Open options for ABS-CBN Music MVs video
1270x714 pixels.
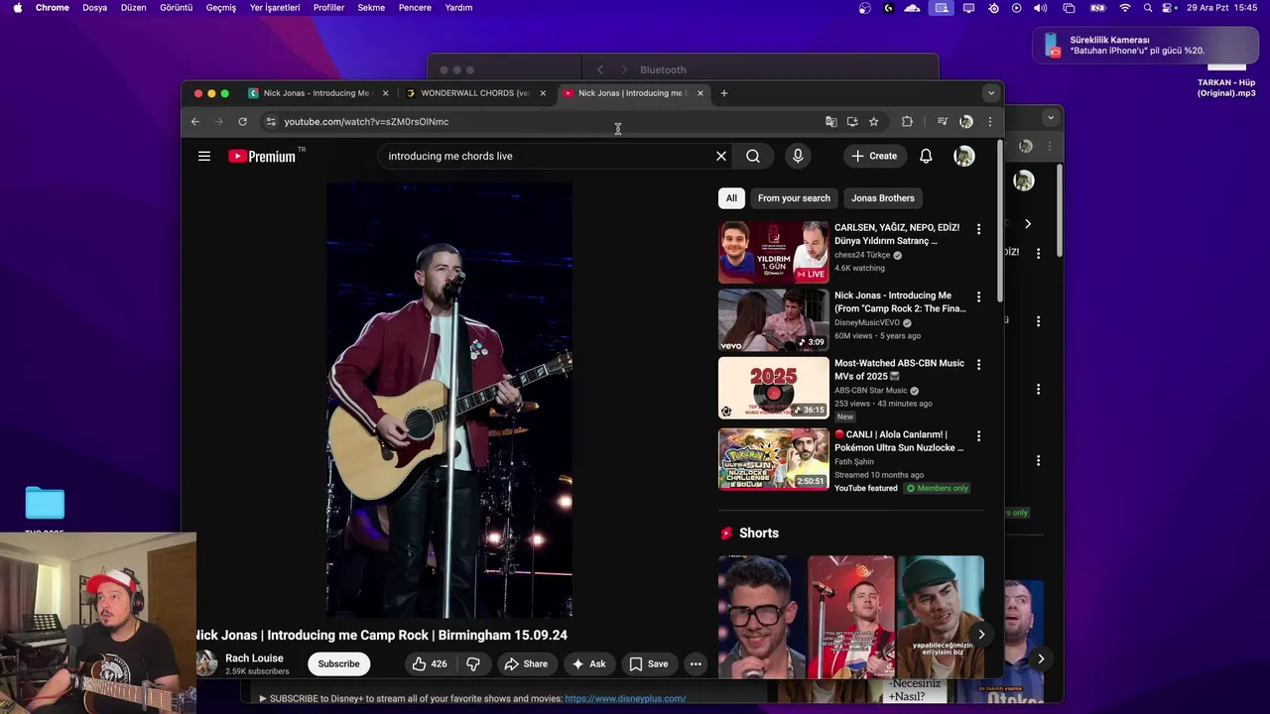pos(978,365)
